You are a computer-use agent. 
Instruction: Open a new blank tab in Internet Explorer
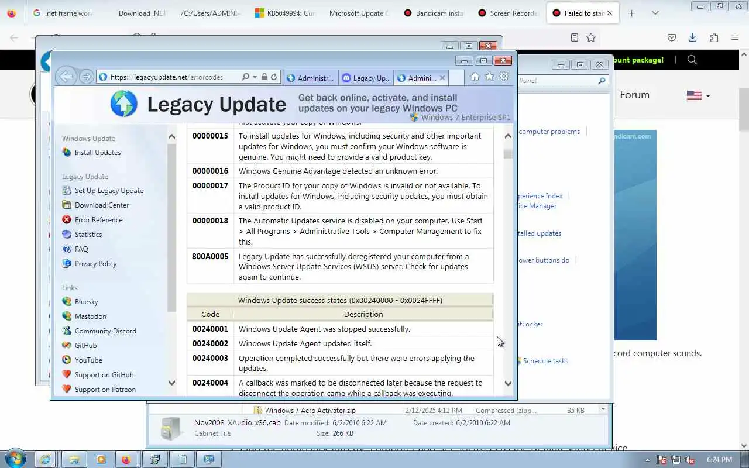(x=456, y=78)
